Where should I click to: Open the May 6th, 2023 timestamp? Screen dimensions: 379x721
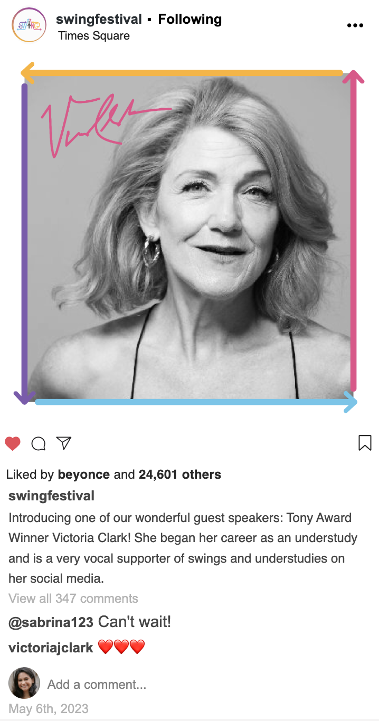pyautogui.click(x=49, y=709)
